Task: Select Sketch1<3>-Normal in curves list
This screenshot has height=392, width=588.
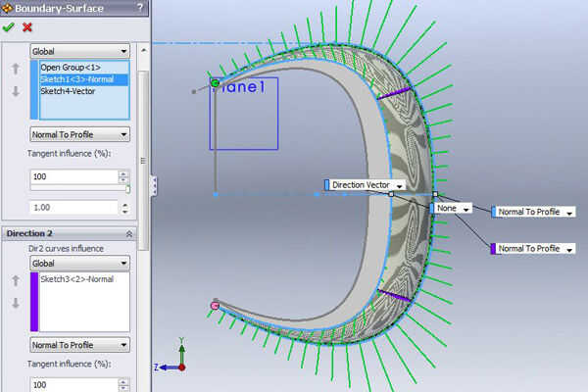Action: point(84,79)
